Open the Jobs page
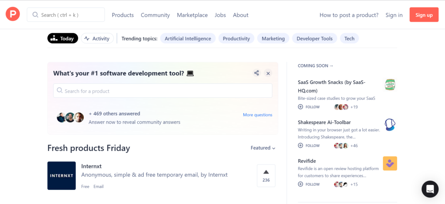 tap(220, 15)
